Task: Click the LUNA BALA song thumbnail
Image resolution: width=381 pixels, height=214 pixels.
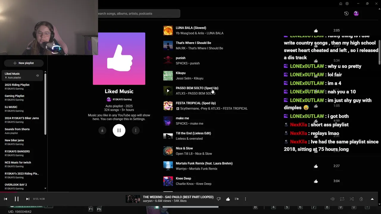Action: (x=168, y=30)
